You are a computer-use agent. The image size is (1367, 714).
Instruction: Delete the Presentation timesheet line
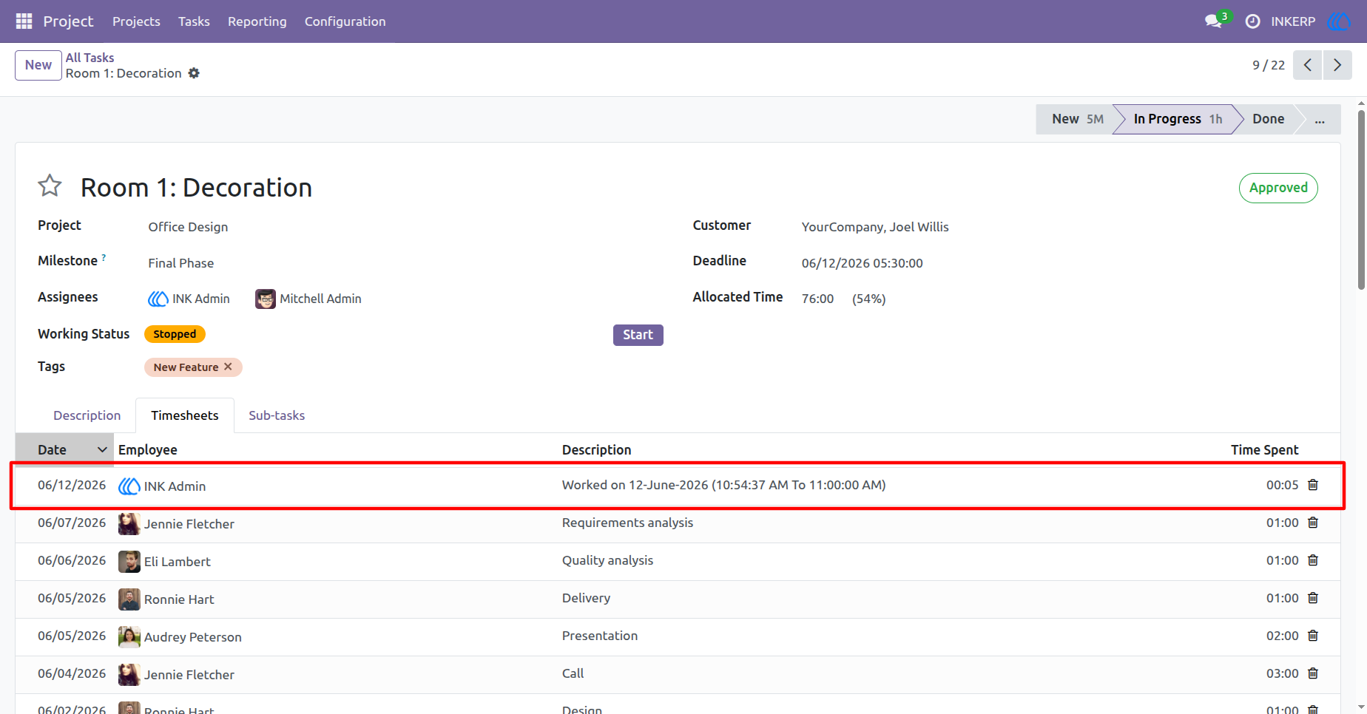pyautogui.click(x=1313, y=636)
